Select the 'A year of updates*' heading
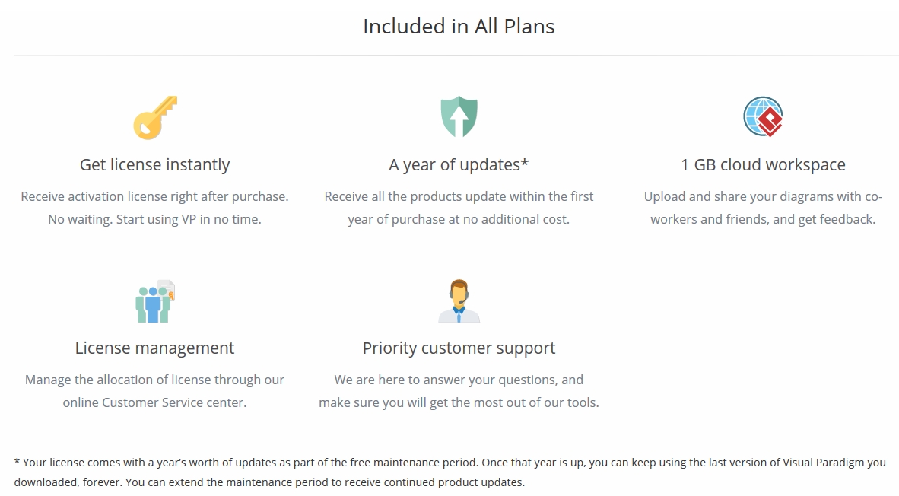The height and width of the screenshot is (496, 899). coord(459,164)
